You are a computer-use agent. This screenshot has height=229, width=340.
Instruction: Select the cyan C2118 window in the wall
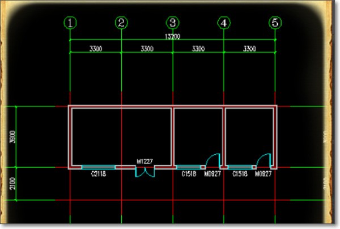tap(99, 167)
